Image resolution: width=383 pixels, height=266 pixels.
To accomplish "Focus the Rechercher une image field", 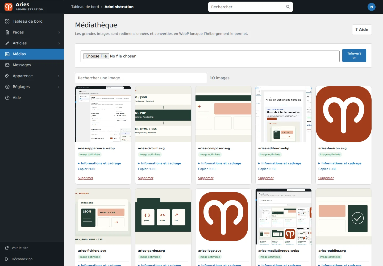I will point(141,78).
